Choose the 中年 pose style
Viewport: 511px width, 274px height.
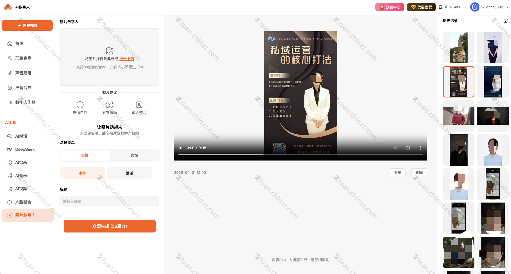82,173
